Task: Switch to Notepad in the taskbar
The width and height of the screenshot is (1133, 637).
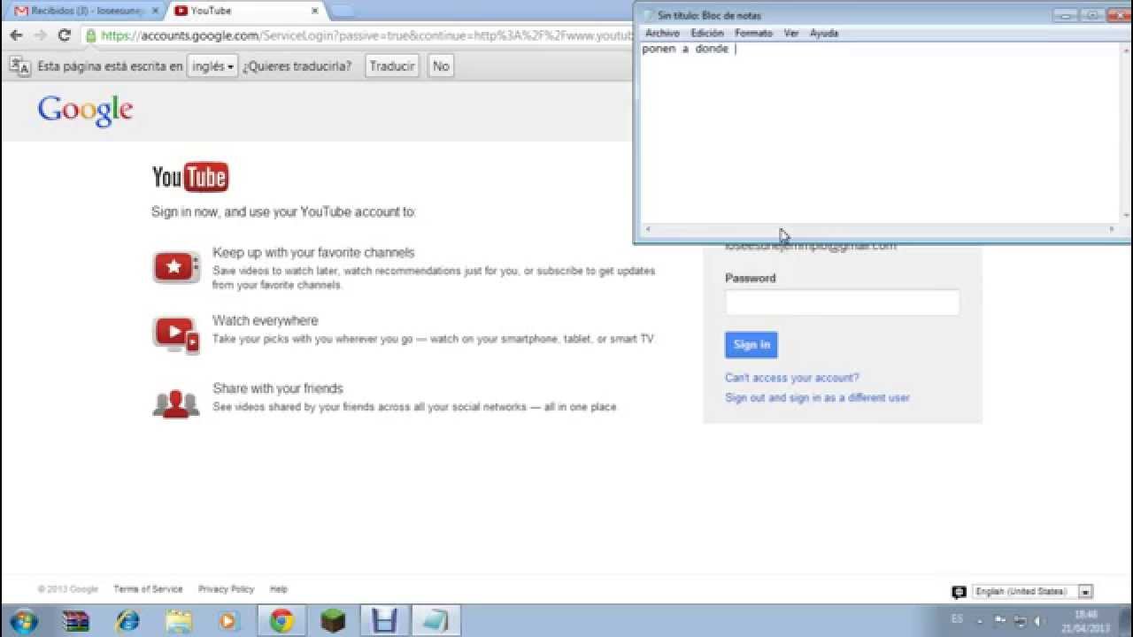Action: pyautogui.click(x=435, y=621)
